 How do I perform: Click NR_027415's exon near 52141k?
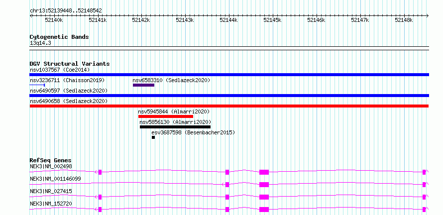pyautogui.click(x=100, y=197)
